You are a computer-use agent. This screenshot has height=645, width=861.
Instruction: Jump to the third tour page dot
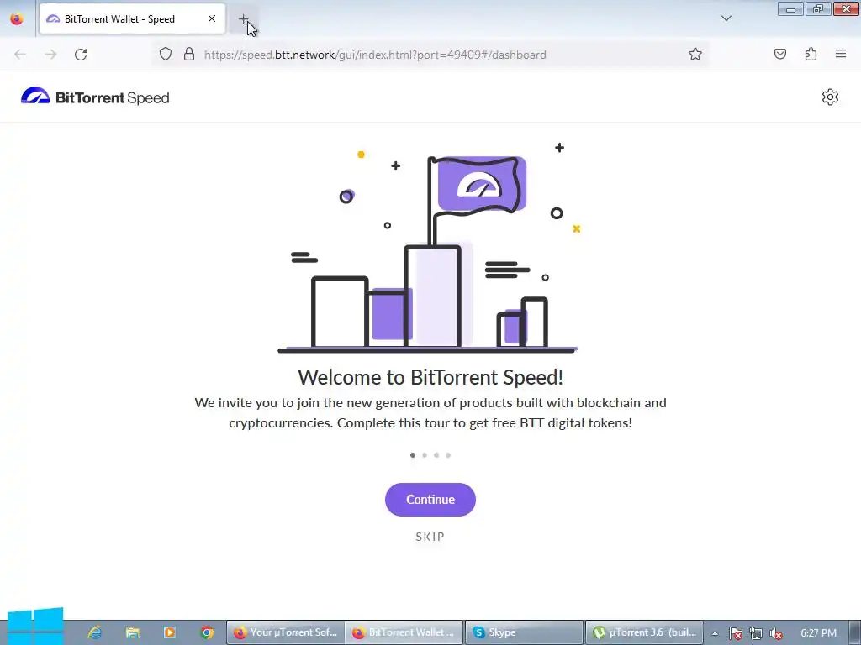pyautogui.click(x=436, y=455)
